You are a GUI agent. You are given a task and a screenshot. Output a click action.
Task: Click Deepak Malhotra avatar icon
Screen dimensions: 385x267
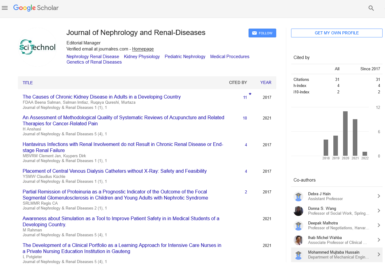(298, 226)
